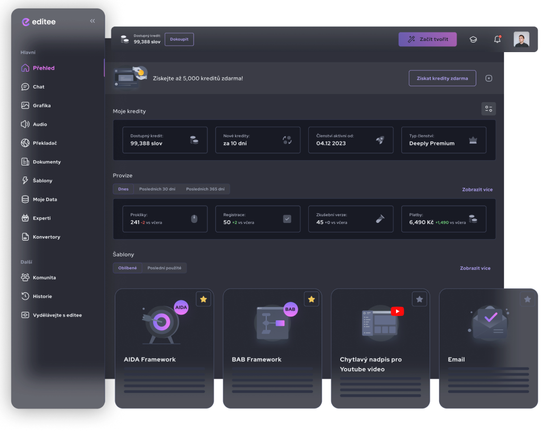The width and height of the screenshot is (556, 433).
Task: Open Zobrazit více link in Provize
Action: click(477, 189)
